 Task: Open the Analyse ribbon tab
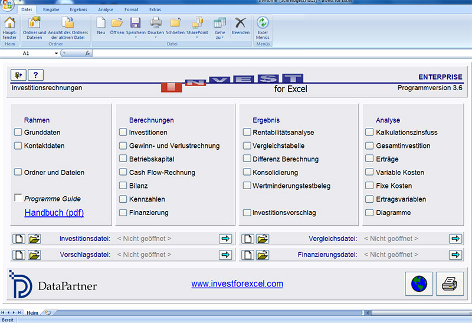pyautogui.click(x=105, y=10)
